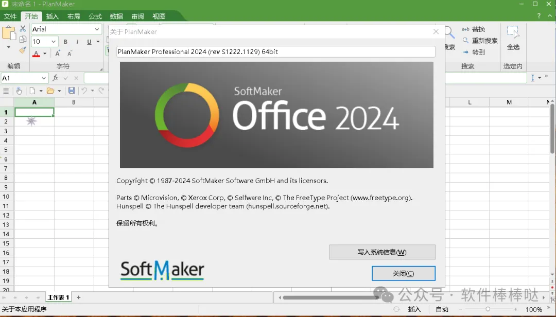Screen dimensions: 556x317
Task: Click the first sheet navigation arrow
Action: (x=4, y=297)
